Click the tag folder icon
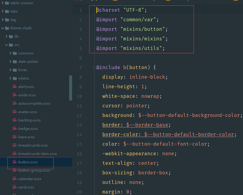 [7, 20]
